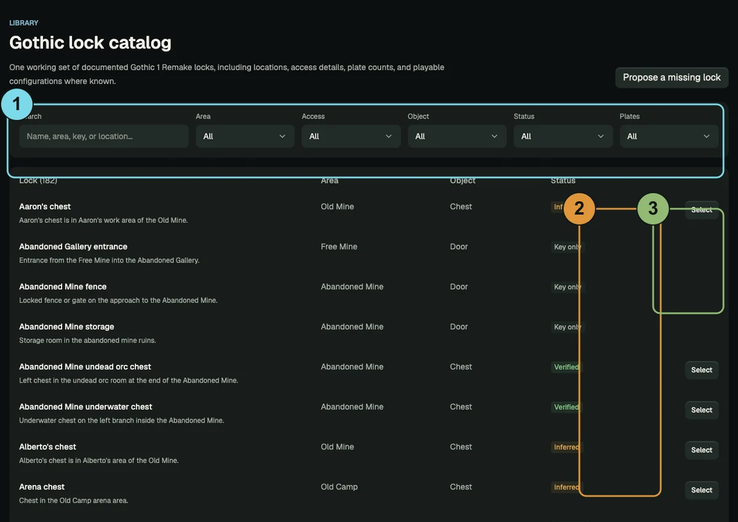Click Verified status of undead orc chest
The image size is (738, 522).
tap(566, 367)
